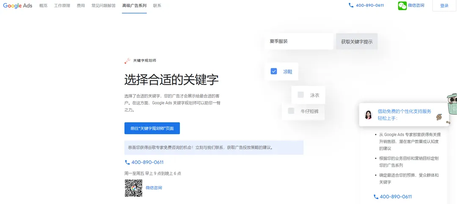
Task: Click the 周一至周五 business hours text
Action: pos(153,174)
